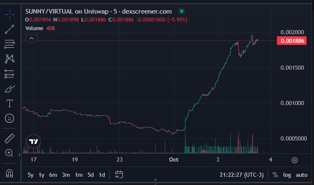Set the range to 5d
The width and height of the screenshot is (314, 185).
pos(91,175)
